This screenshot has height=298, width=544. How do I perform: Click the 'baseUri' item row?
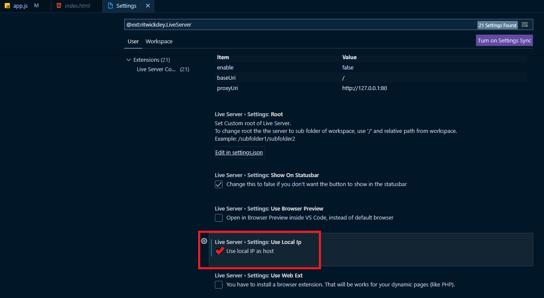pos(371,78)
